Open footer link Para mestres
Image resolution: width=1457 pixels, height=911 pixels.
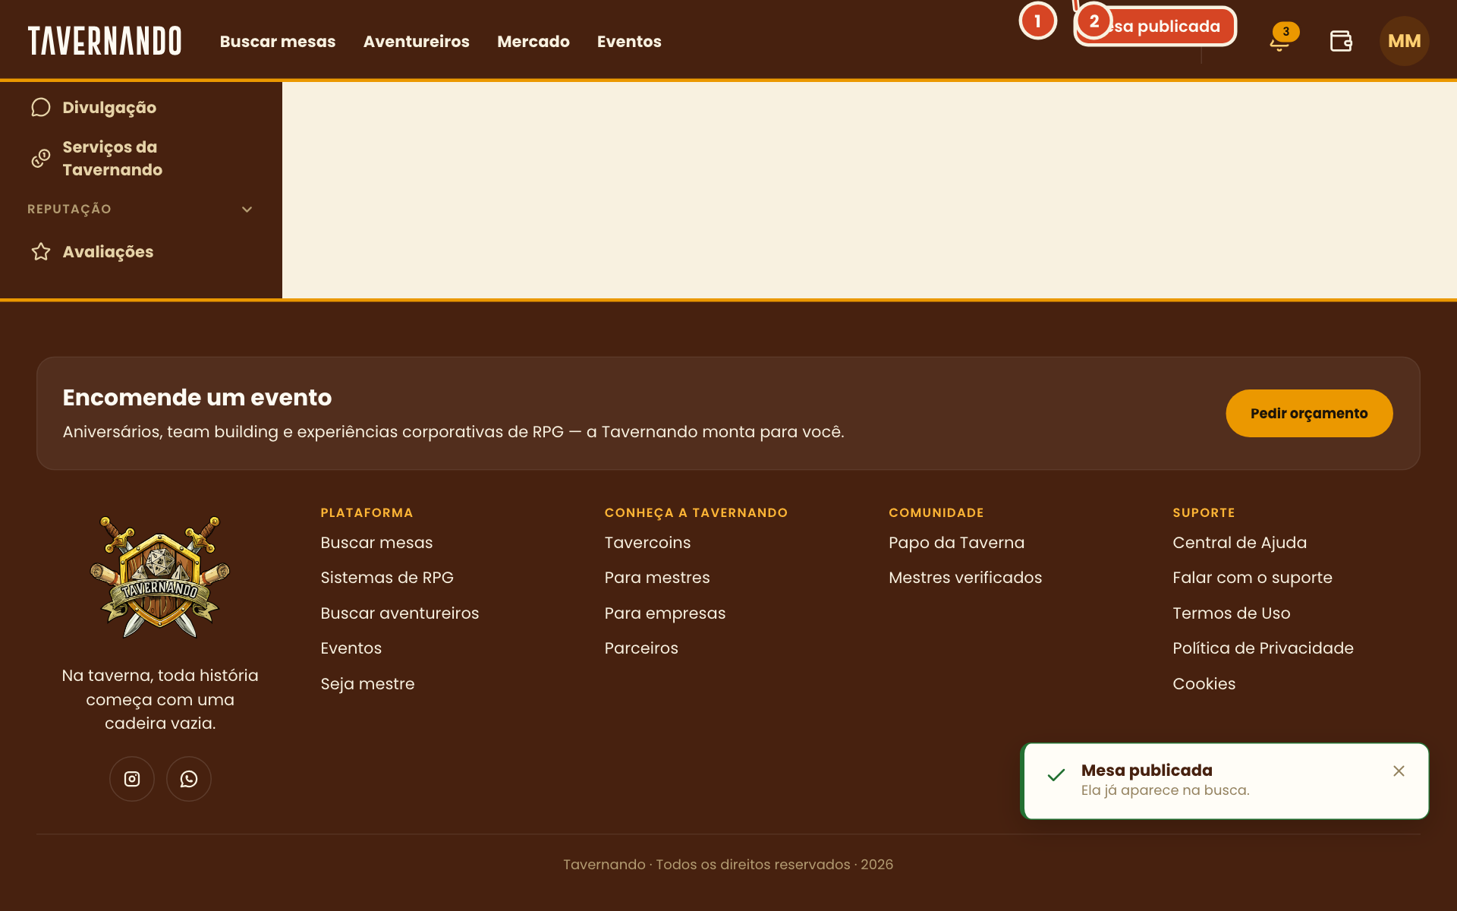[657, 578]
